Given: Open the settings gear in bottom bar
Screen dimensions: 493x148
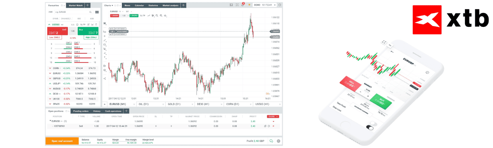Looking at the screenshot, I should click(278, 141).
